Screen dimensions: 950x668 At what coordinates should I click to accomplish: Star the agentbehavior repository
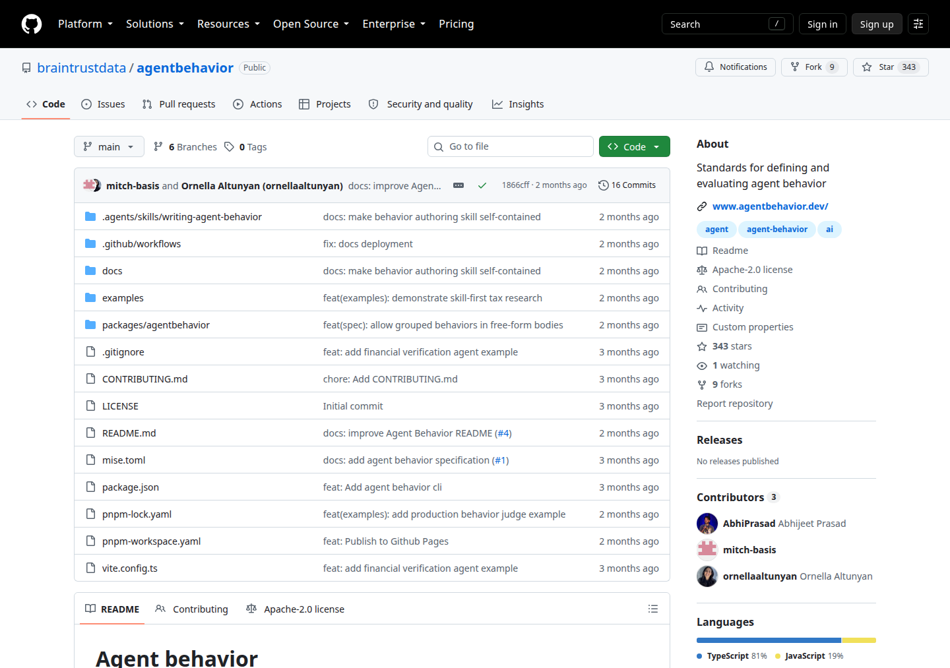coord(891,67)
